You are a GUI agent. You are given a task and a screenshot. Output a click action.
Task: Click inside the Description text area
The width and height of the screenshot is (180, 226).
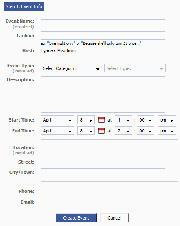click(103, 94)
